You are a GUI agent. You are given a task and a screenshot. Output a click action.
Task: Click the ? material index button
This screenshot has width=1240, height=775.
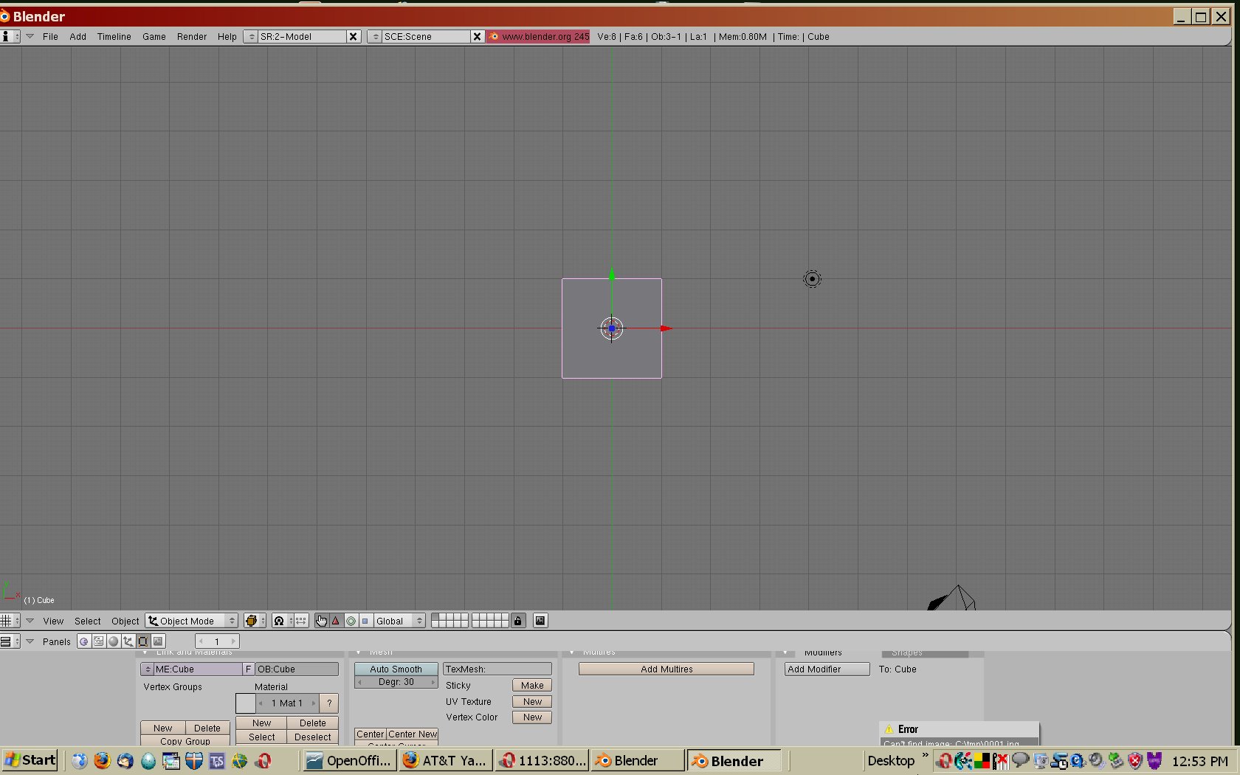329,703
